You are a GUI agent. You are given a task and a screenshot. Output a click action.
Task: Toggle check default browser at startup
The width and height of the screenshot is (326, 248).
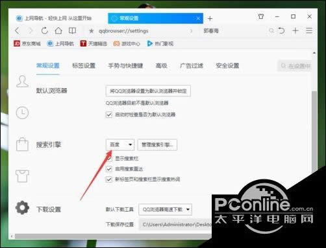(109, 115)
